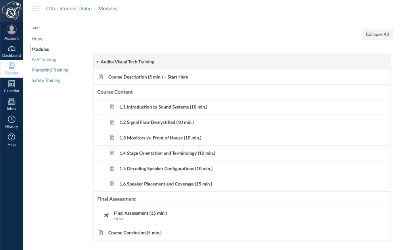Click the Collapse All button
406x250 pixels.
pos(377,34)
